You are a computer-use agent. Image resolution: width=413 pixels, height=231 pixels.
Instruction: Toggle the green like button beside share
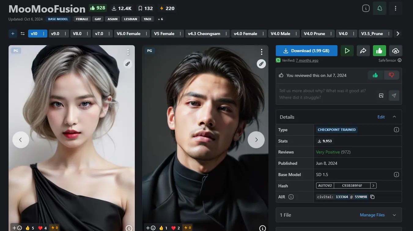pos(379,51)
